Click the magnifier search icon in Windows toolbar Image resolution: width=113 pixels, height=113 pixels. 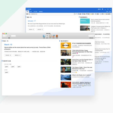[x=76, y=14]
